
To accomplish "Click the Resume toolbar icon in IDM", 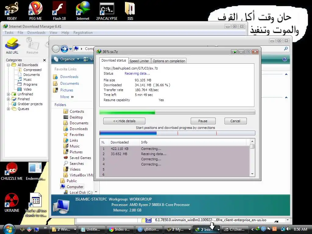I will click(x=32, y=46).
